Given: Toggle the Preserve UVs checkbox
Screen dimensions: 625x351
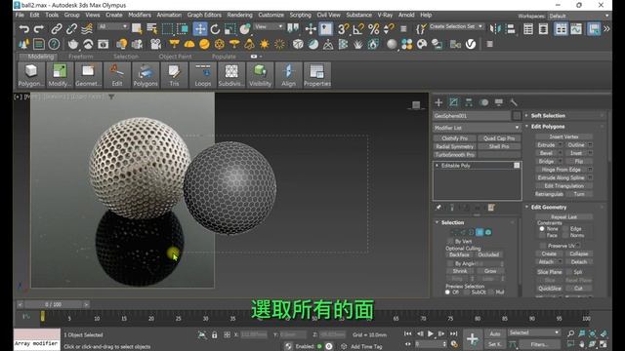Looking at the screenshot, I should pos(542,246).
